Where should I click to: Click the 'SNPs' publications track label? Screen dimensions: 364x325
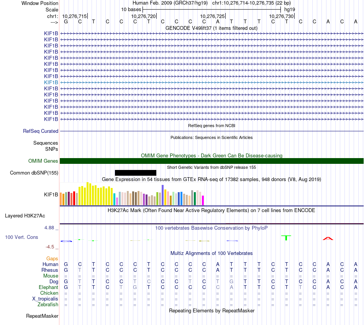52,149
